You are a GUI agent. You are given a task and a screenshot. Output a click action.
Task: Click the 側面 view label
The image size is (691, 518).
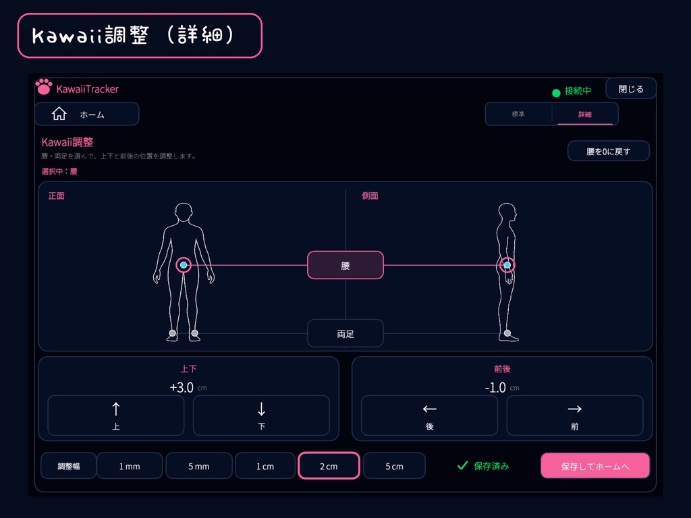pos(370,196)
